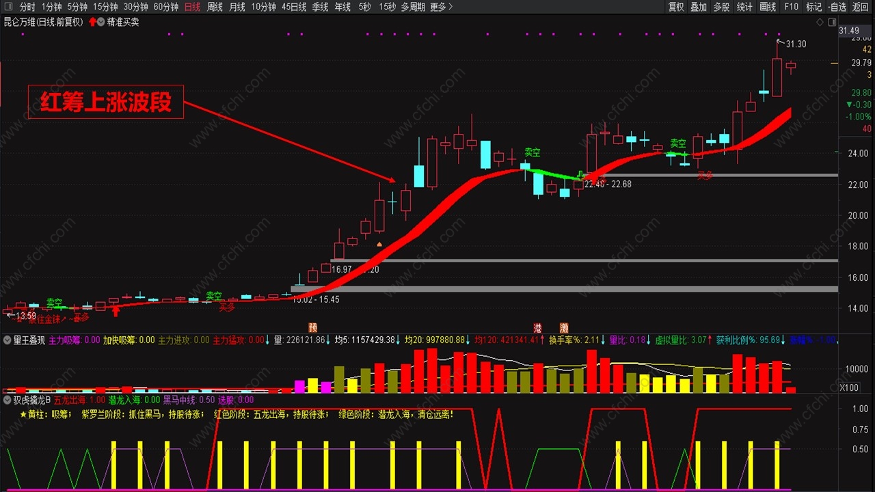Switch to 分时 chart period

coord(27,7)
